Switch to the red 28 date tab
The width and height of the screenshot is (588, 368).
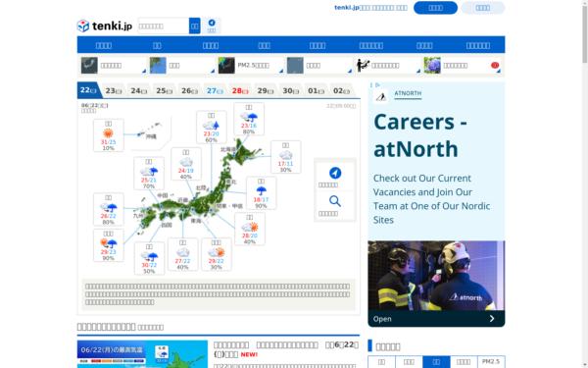[240, 91]
